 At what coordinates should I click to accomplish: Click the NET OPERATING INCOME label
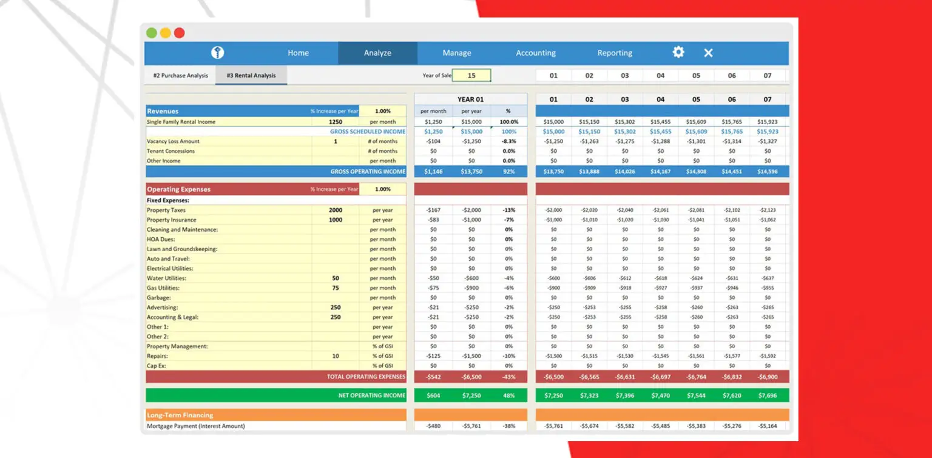(x=371, y=396)
